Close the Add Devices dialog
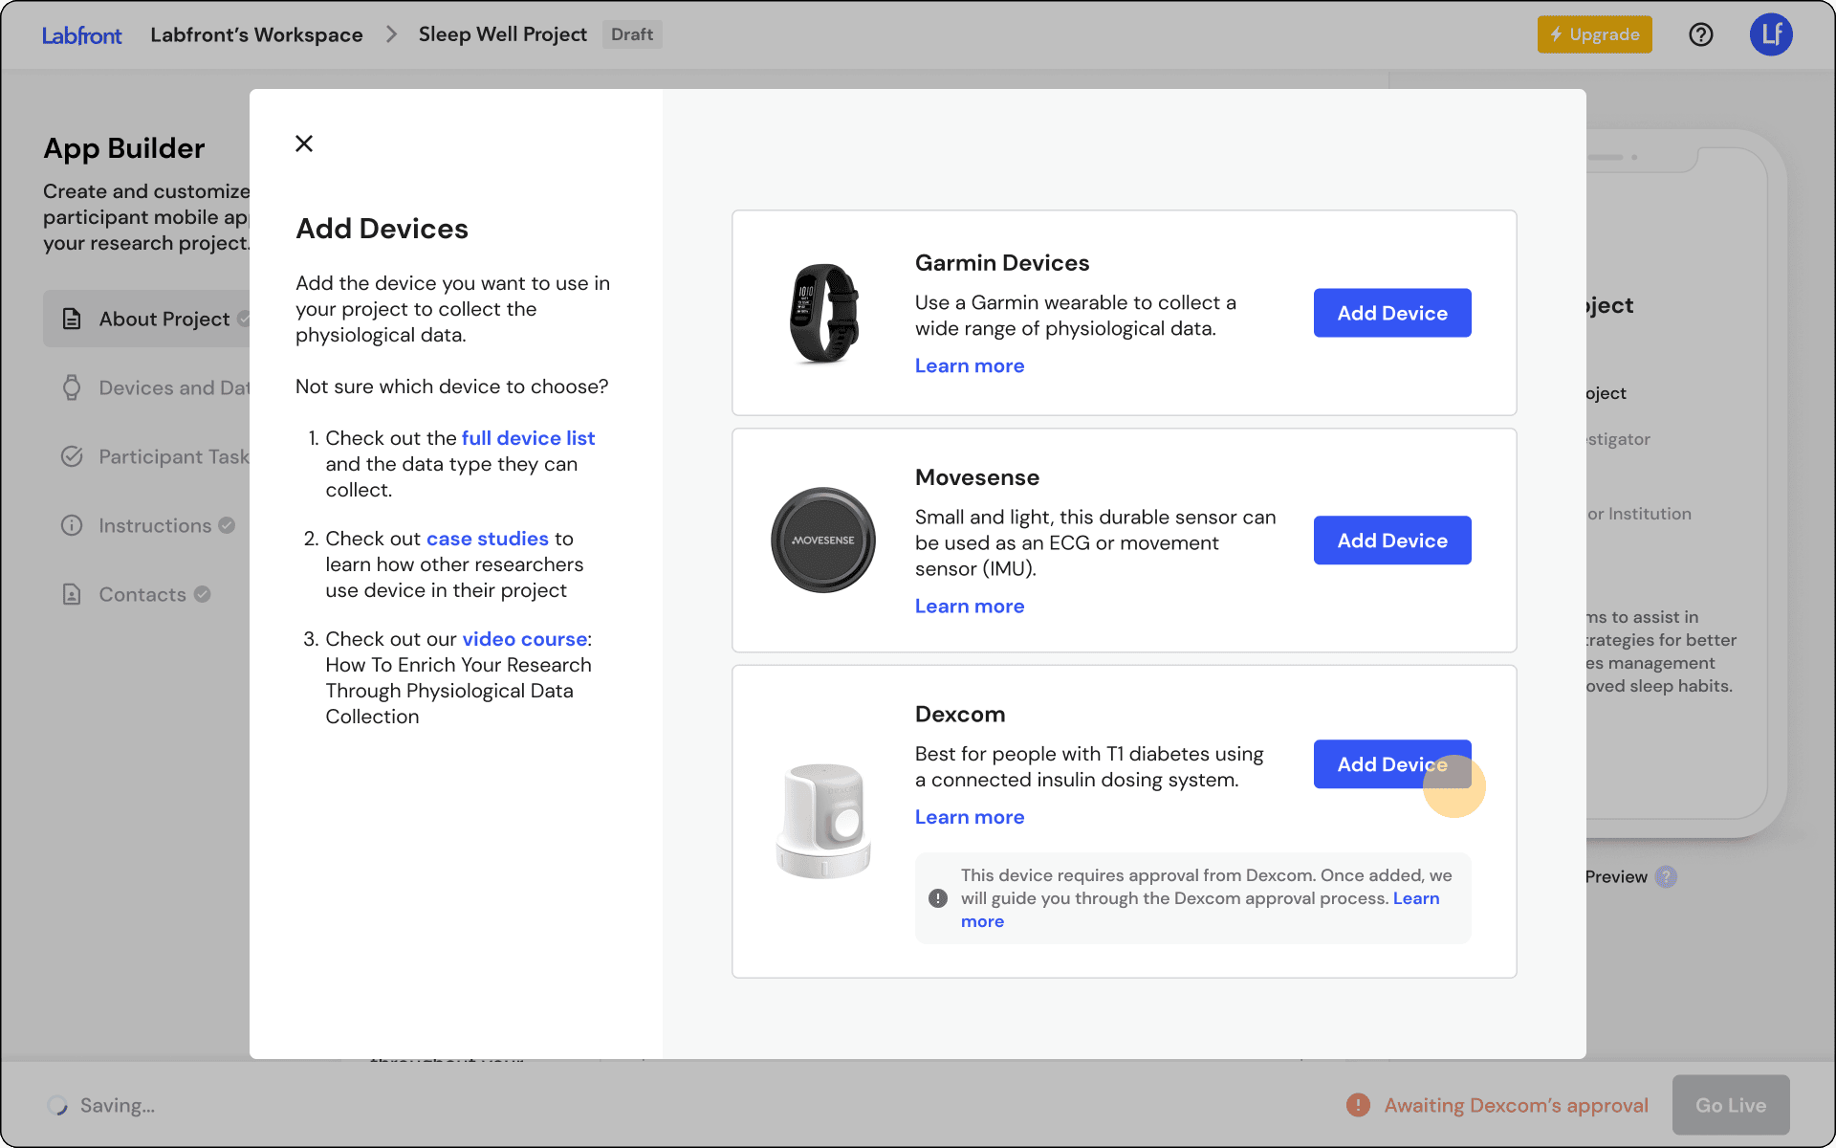 point(304,143)
